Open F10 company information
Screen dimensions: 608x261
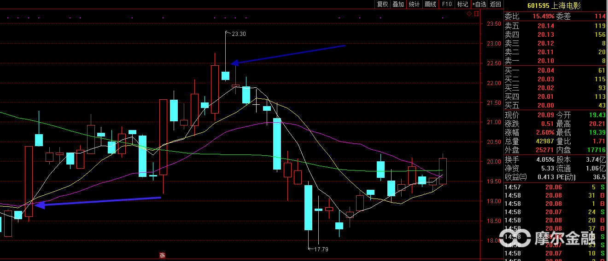[446, 4]
